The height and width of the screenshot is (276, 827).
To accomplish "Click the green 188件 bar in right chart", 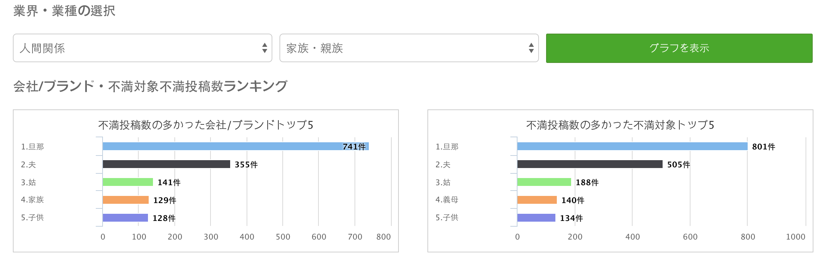I will point(544,182).
